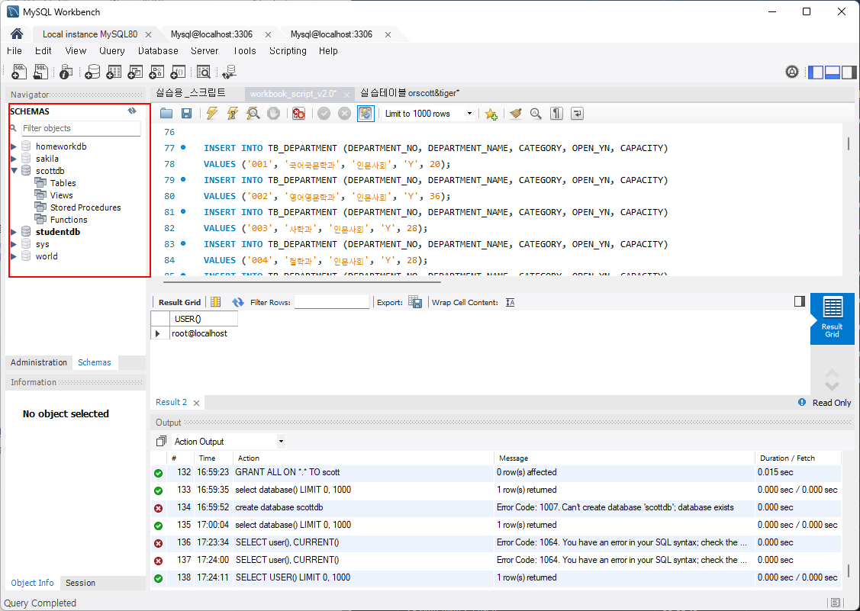Create a new schema icon
Image resolution: width=860 pixels, height=611 pixels.
point(92,72)
